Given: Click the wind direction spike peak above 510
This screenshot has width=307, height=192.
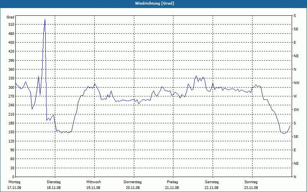Looking at the screenshot, I should coord(45,19).
